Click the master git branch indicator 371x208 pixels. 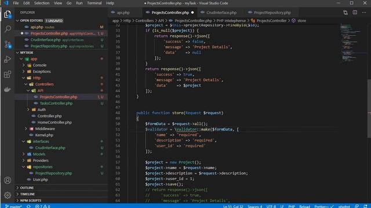[14, 206]
